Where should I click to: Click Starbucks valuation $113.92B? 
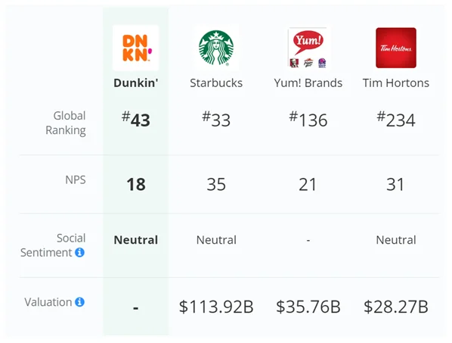[216, 307]
